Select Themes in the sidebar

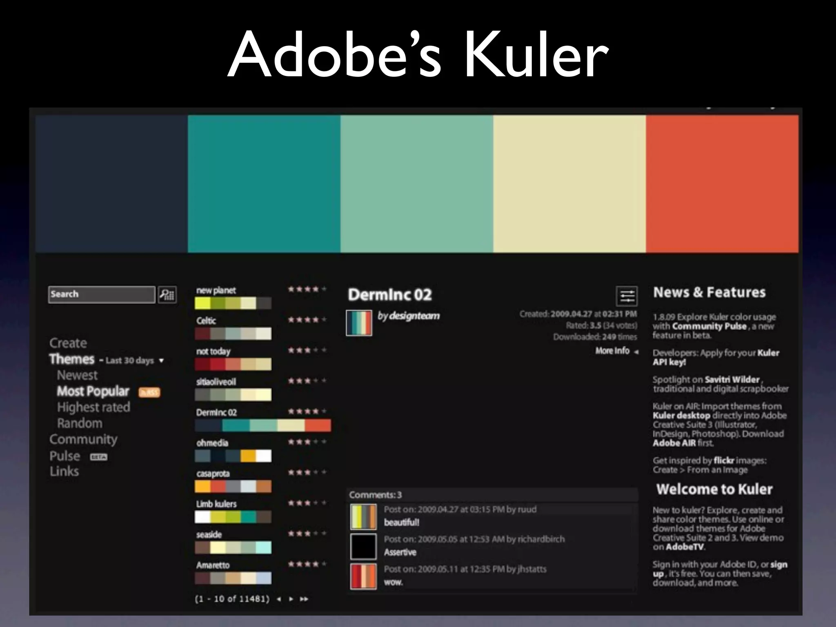click(72, 359)
